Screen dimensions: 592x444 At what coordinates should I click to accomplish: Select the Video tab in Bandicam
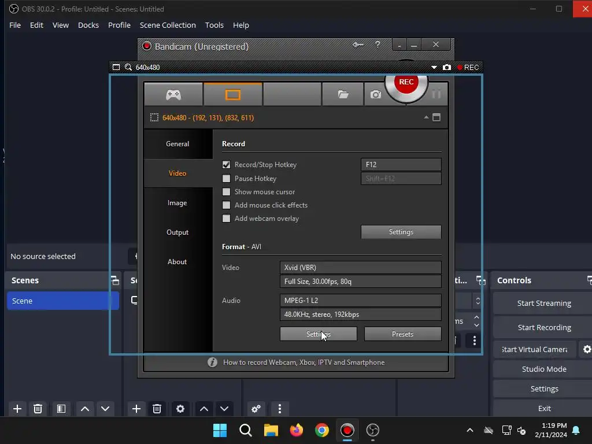coord(177,173)
